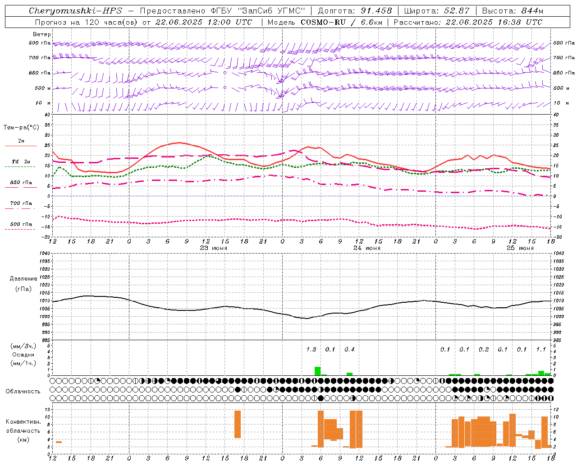The width and height of the screenshot is (577, 462).
Task: Click the 'Тем-ра(°C)' axis title
Action: 21,128
